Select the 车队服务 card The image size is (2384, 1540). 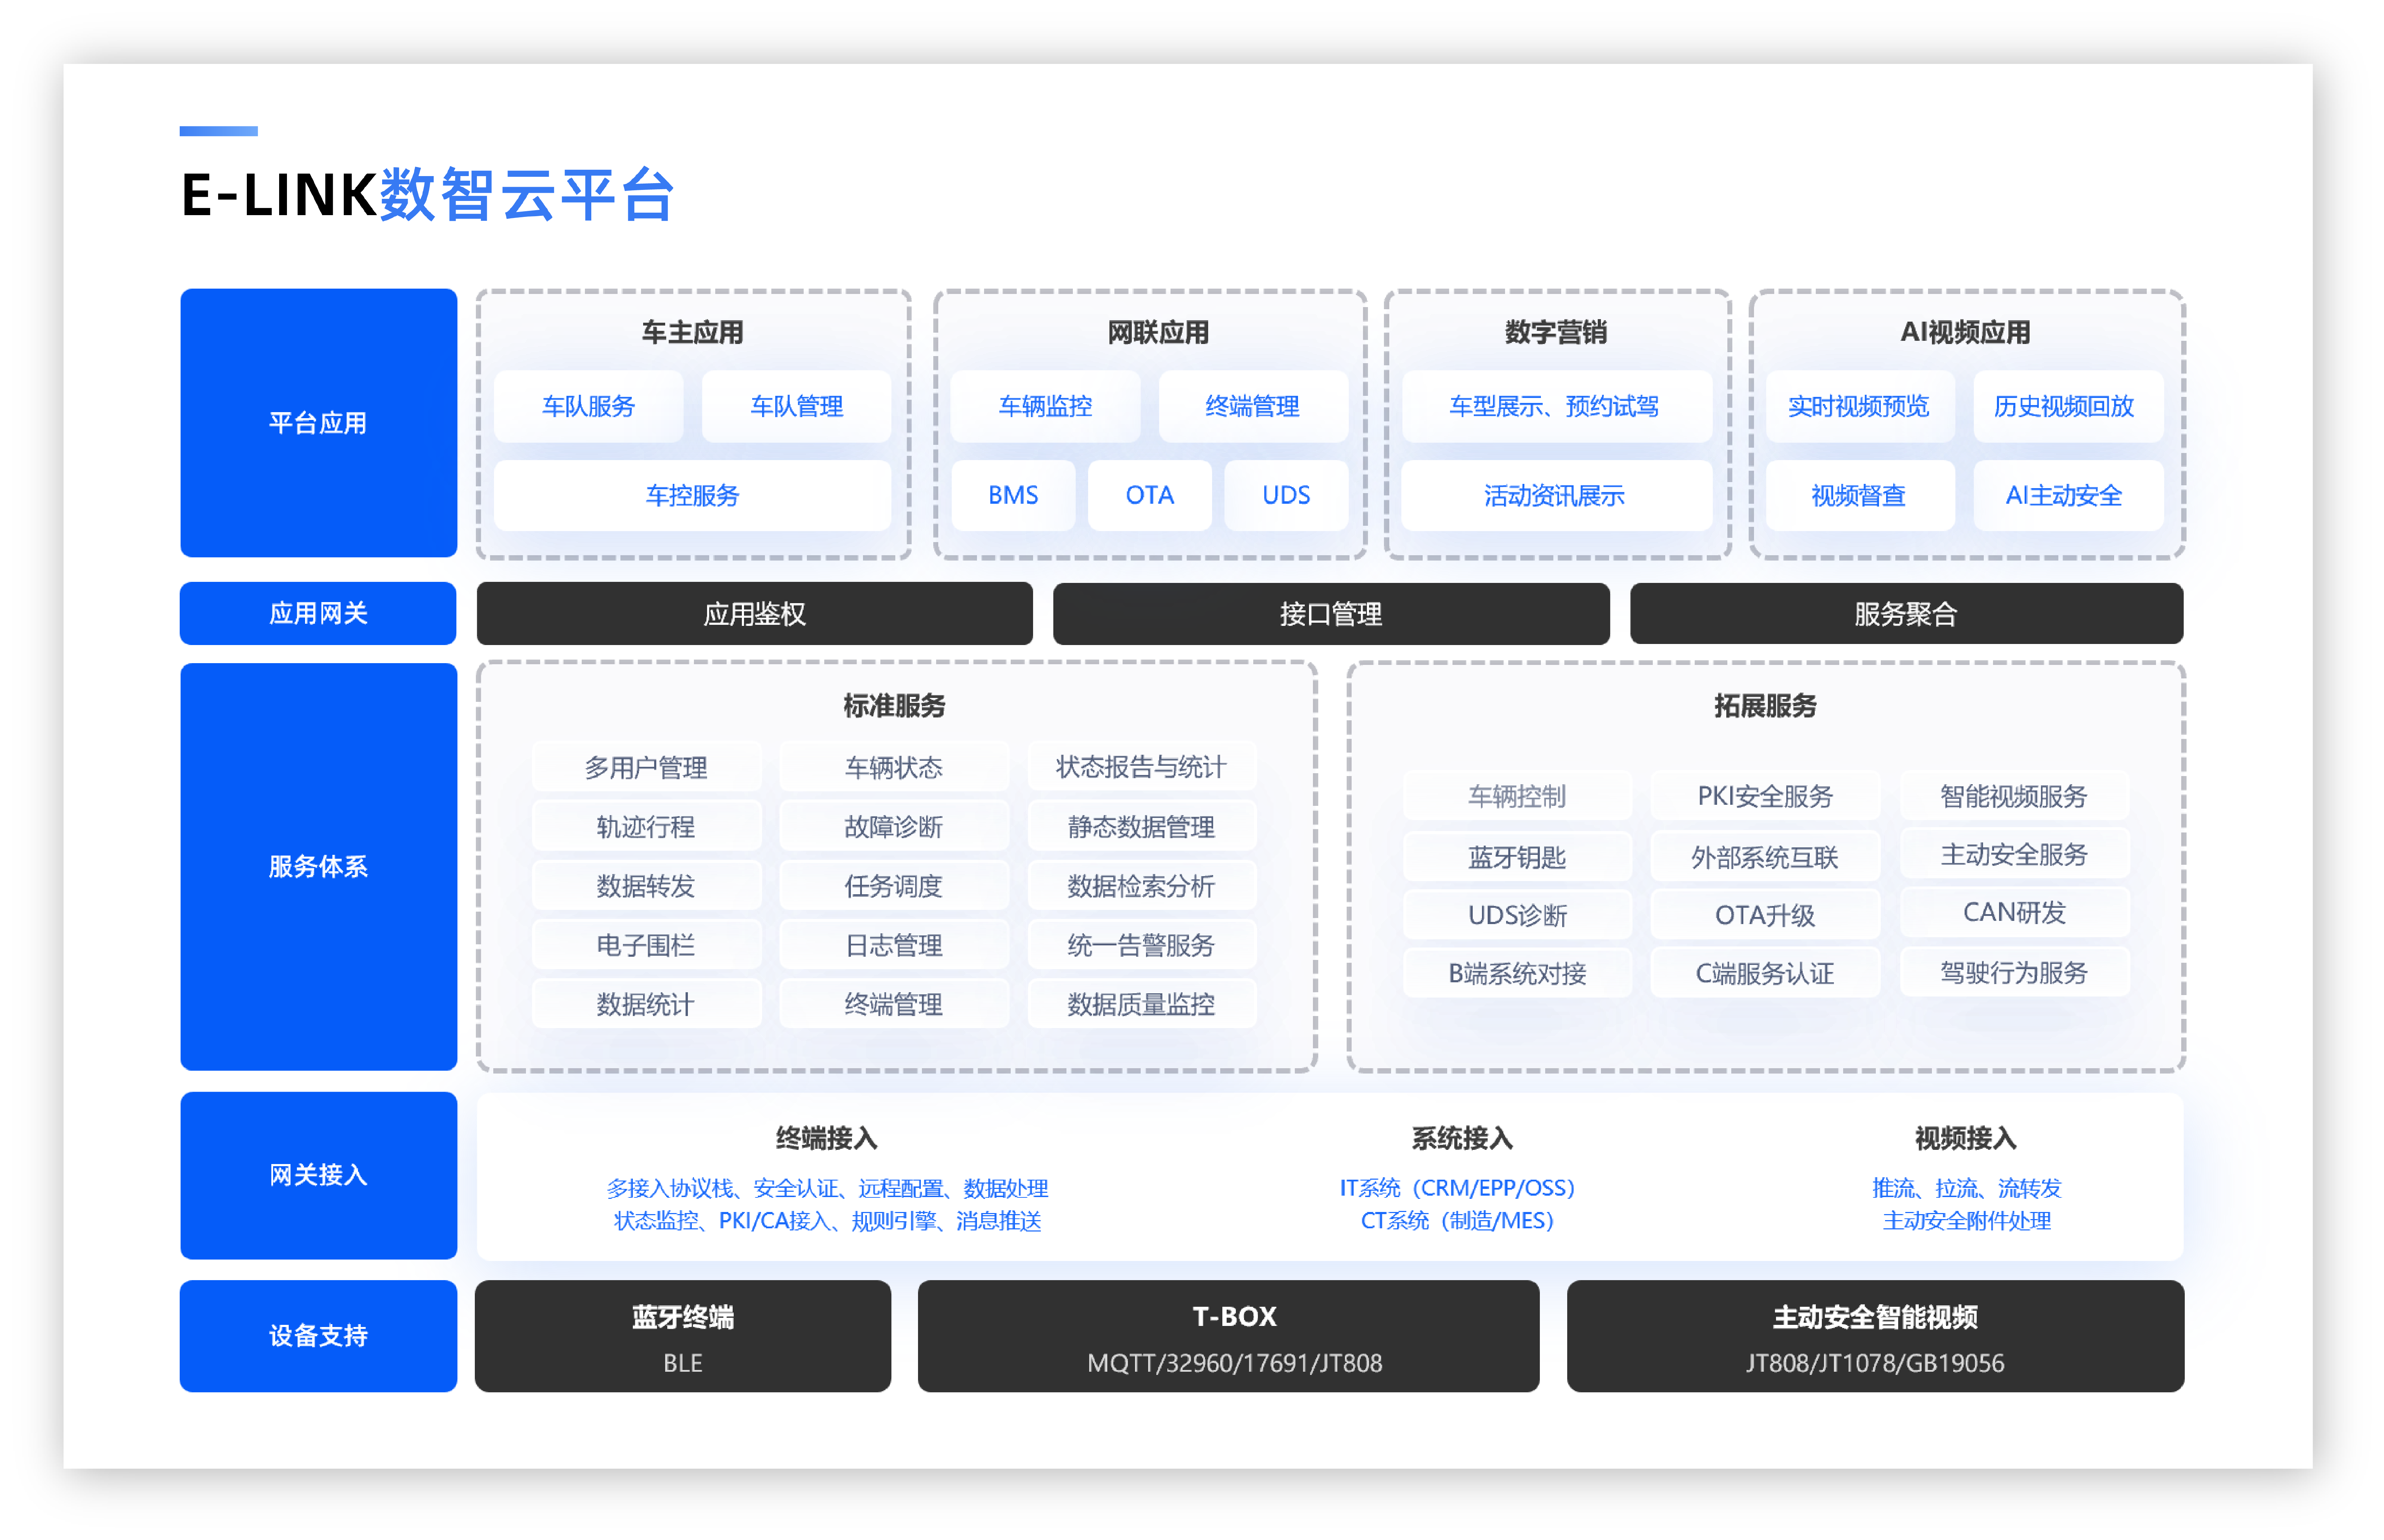588,406
